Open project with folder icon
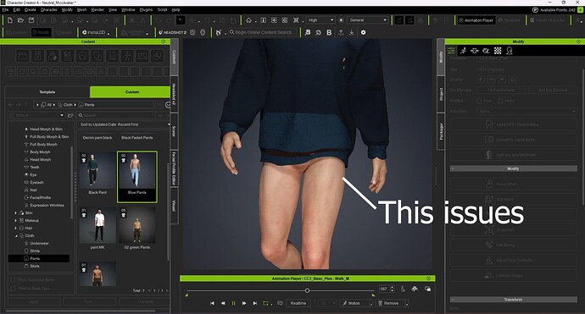This screenshot has height=314, width=585. [21, 20]
